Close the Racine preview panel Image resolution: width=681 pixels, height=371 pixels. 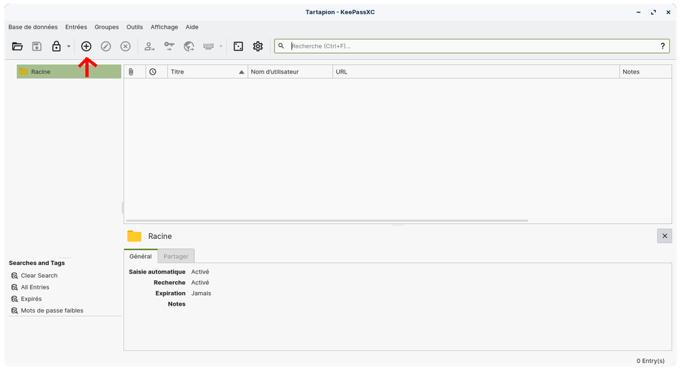665,236
